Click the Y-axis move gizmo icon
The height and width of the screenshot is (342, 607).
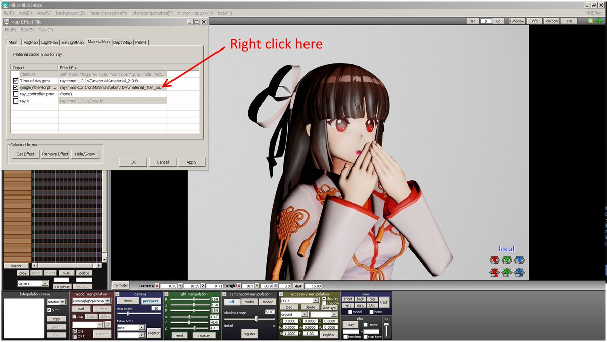(x=507, y=272)
